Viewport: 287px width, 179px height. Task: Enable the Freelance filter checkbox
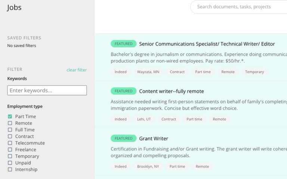(10, 150)
